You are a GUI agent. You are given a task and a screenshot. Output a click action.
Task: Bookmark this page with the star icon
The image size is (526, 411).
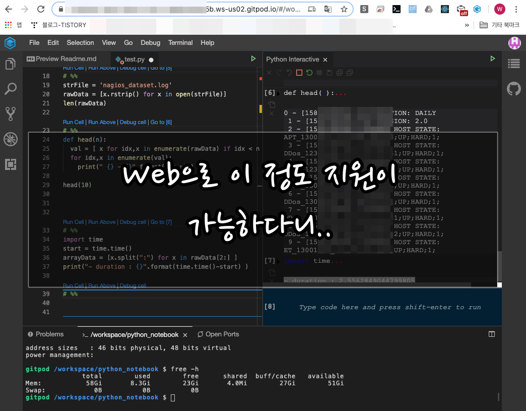[344, 9]
